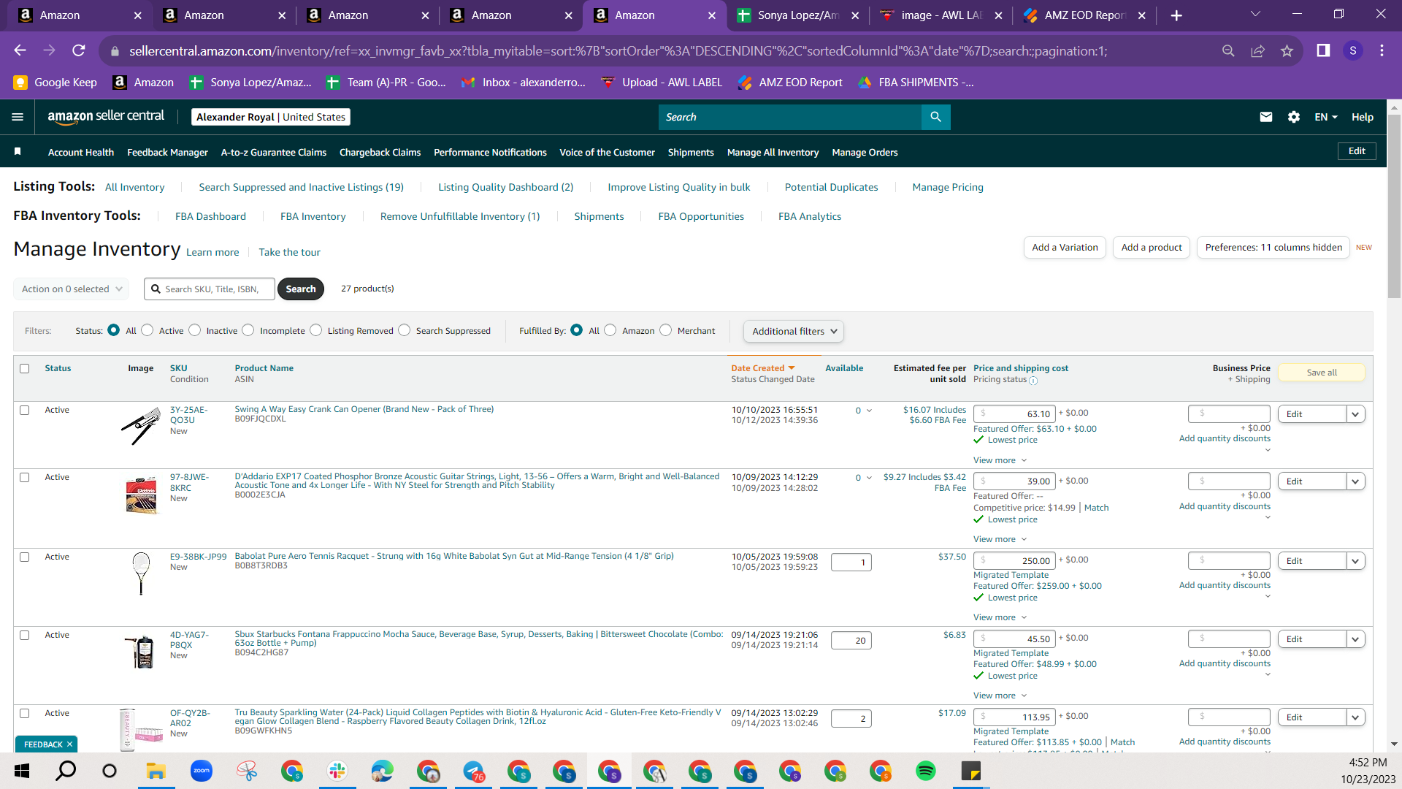Open Windows Start menu
1402x789 pixels.
[x=21, y=771]
